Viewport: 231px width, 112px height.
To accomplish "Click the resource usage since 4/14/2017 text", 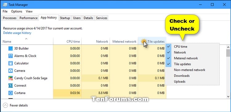I will (x=43, y=28).
